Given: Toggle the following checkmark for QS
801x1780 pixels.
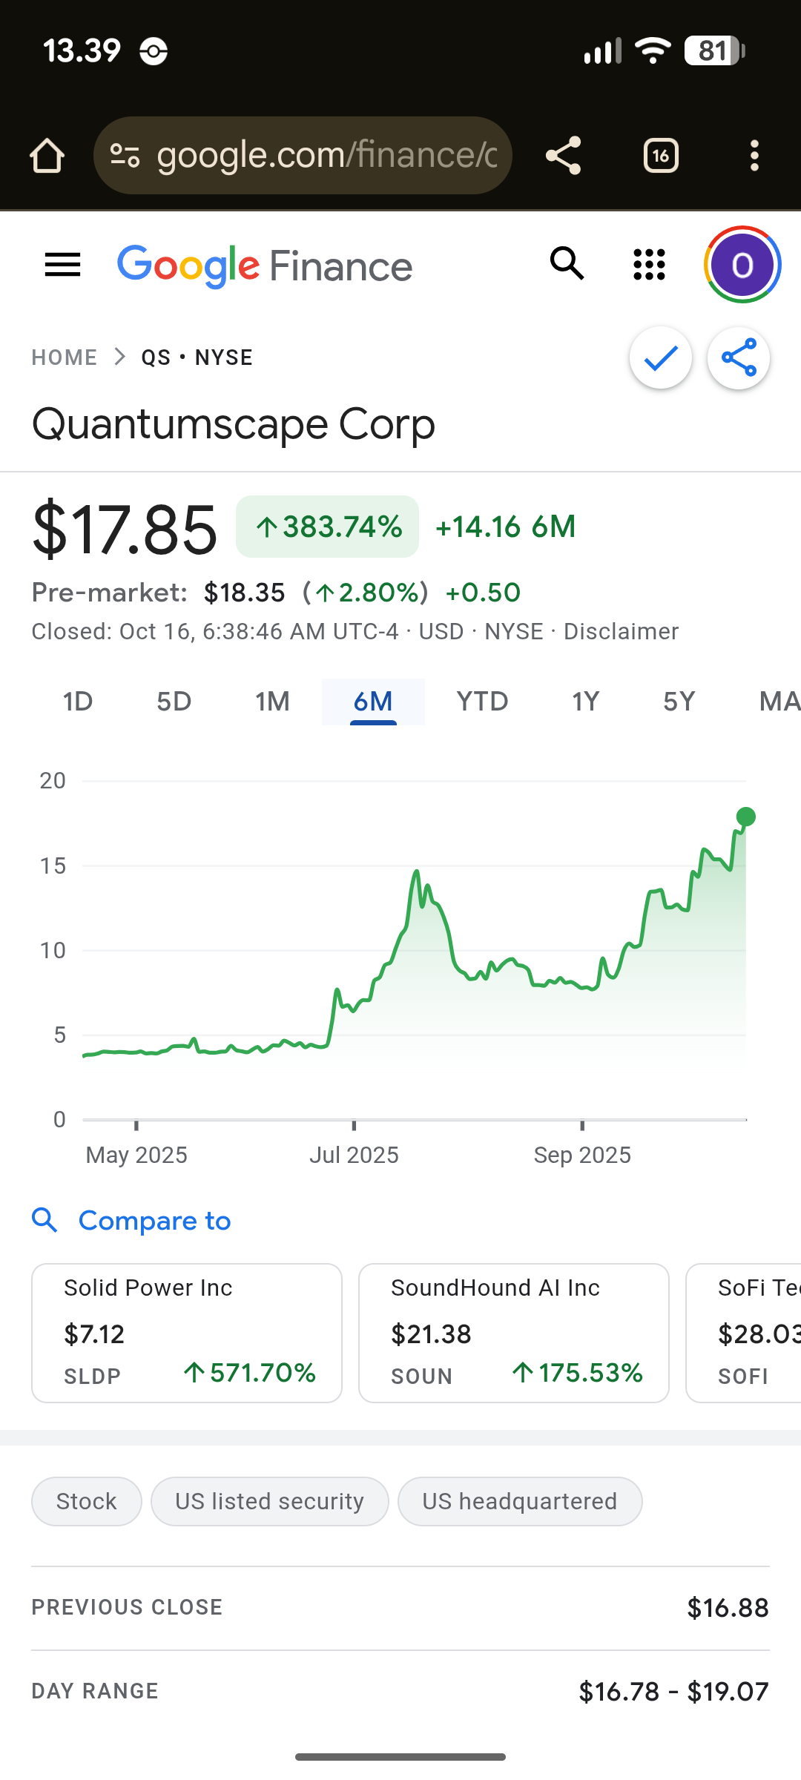Looking at the screenshot, I should pyautogui.click(x=661, y=358).
